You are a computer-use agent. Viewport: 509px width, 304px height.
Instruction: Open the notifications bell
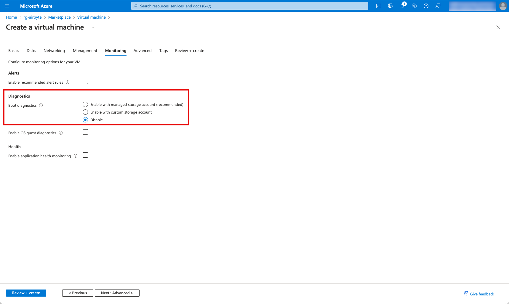click(402, 6)
